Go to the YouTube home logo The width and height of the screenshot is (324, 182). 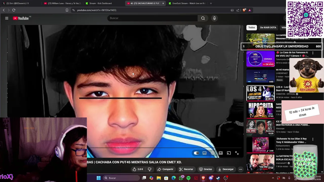point(21,18)
